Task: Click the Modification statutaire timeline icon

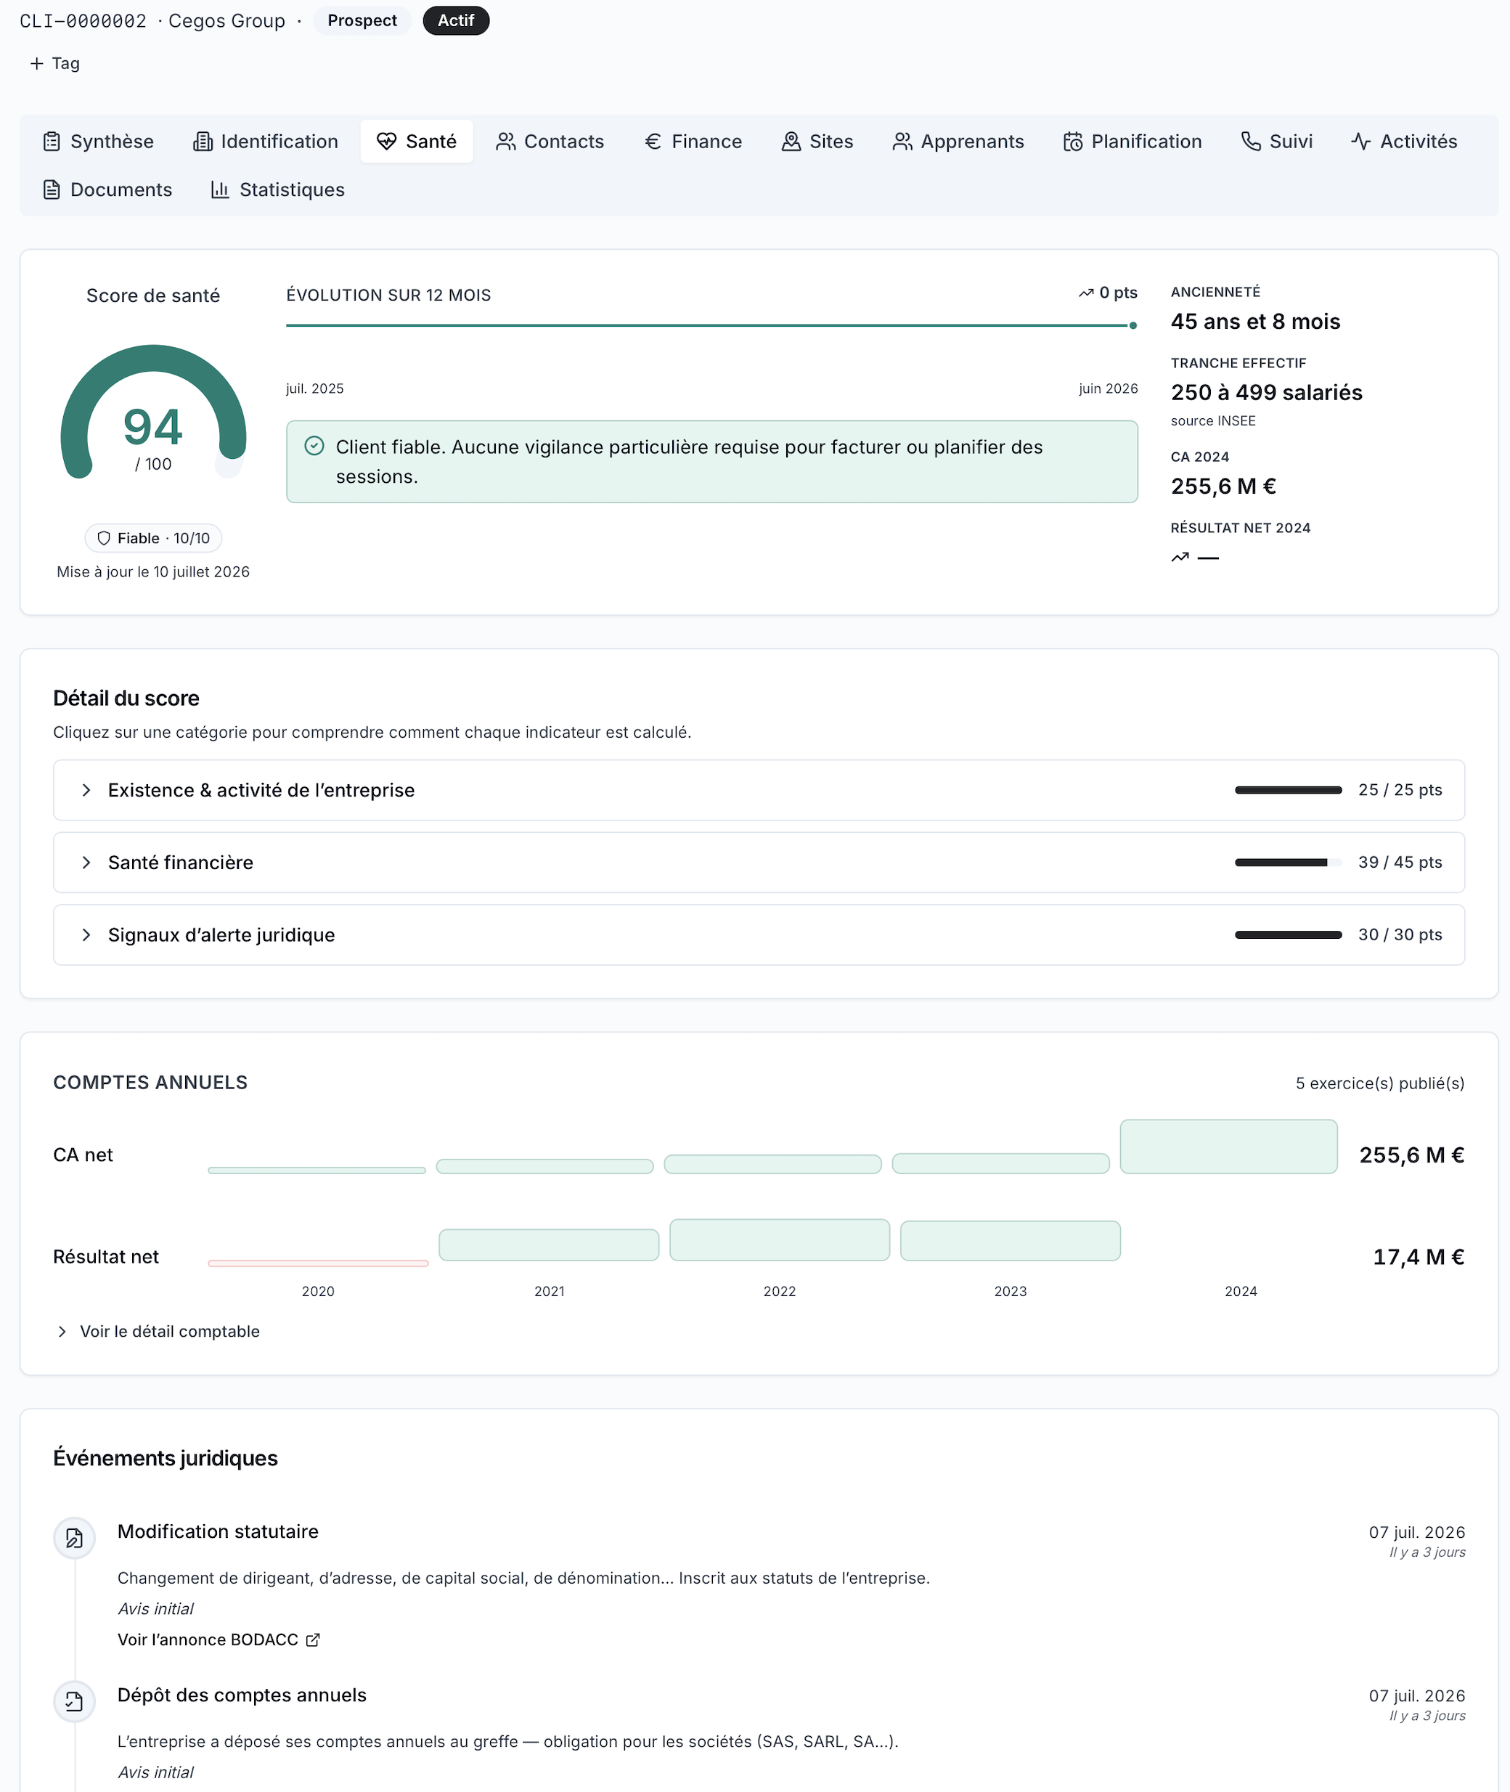Action: click(75, 1538)
